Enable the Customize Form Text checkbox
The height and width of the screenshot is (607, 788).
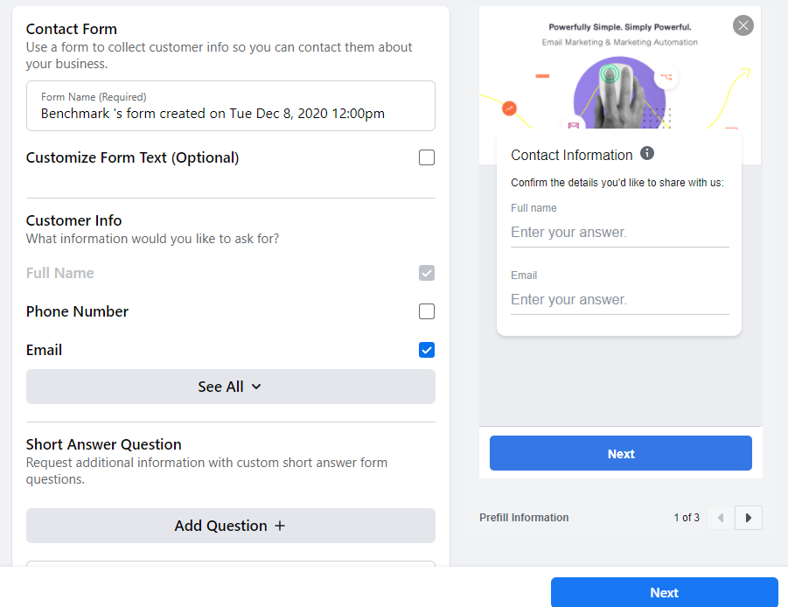pyautogui.click(x=427, y=158)
